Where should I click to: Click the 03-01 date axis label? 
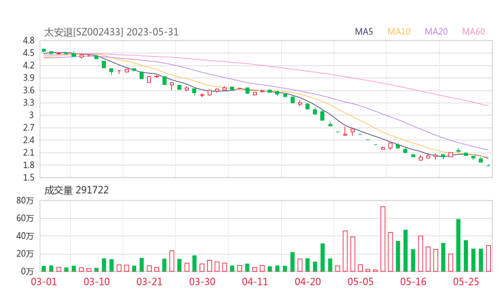pos(44,281)
